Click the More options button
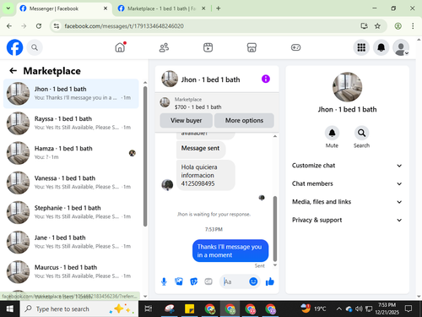Viewport: 422px width, 317px height. (x=244, y=121)
